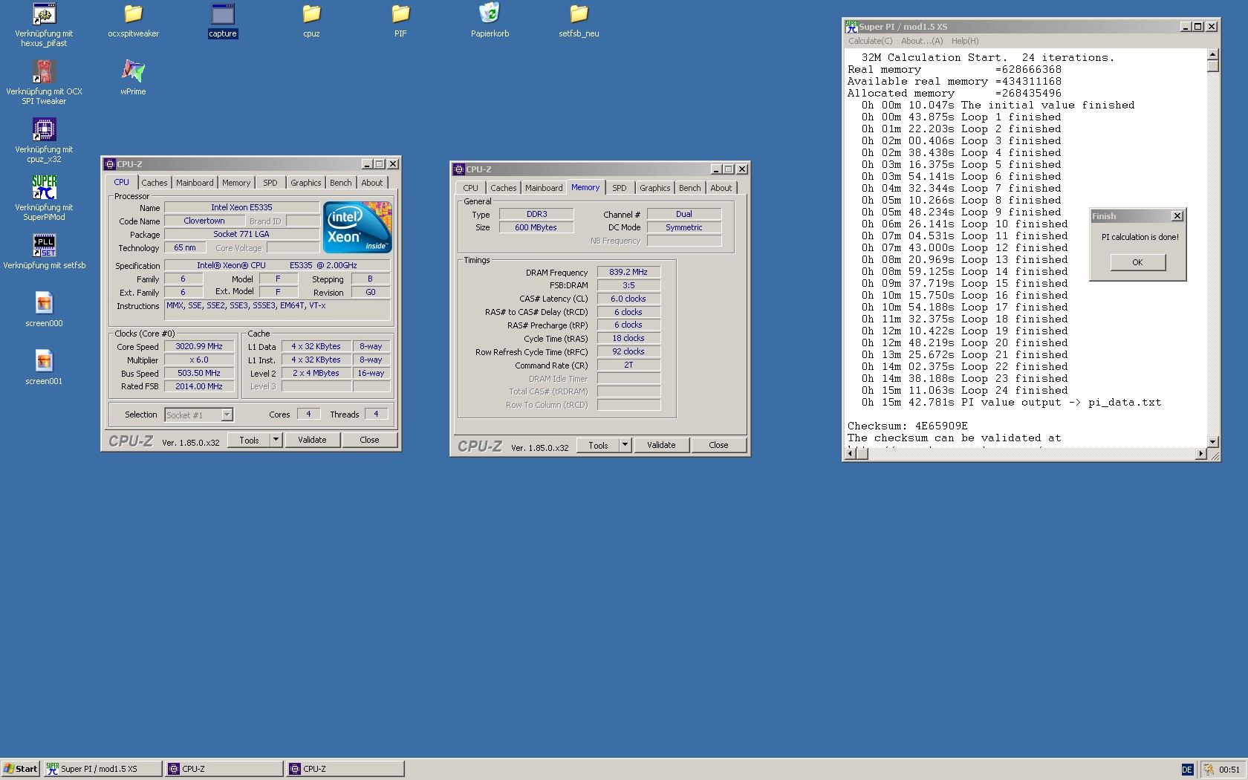Switch to Mainboard tab in left CPU-Z
The width and height of the screenshot is (1248, 780).
pos(195,183)
